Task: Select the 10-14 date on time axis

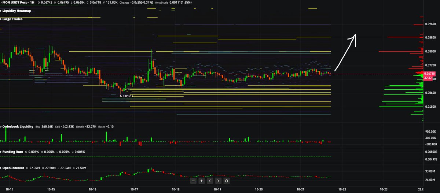Action: click(9, 190)
